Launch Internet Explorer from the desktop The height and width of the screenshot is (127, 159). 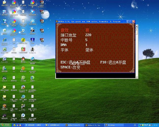coord(5,41)
